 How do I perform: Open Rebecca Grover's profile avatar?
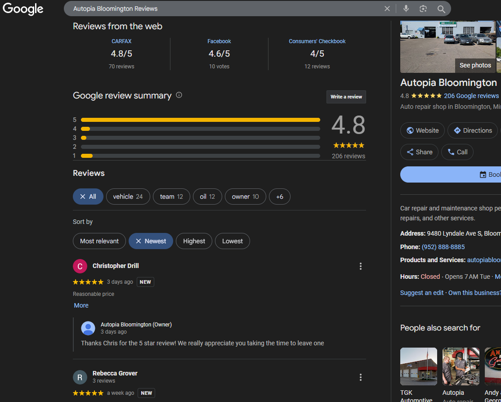point(80,377)
